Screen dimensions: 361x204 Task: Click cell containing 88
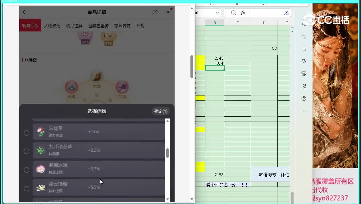click(x=264, y=48)
